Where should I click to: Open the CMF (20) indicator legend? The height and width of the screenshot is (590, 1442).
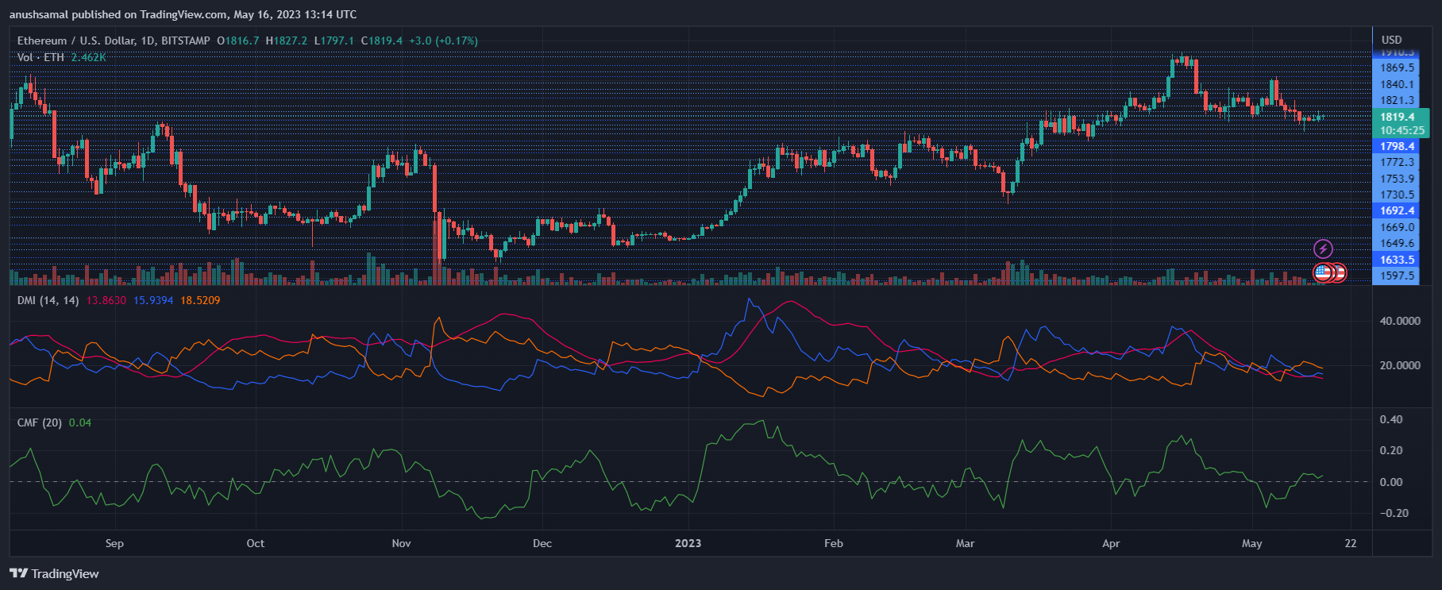(40, 422)
